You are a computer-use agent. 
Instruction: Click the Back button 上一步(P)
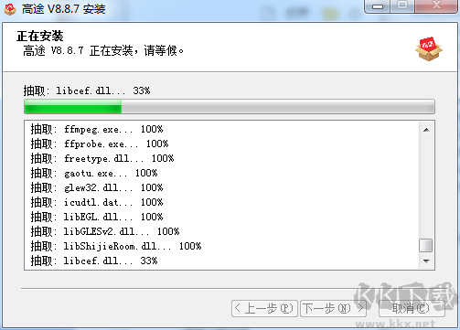[264, 308]
